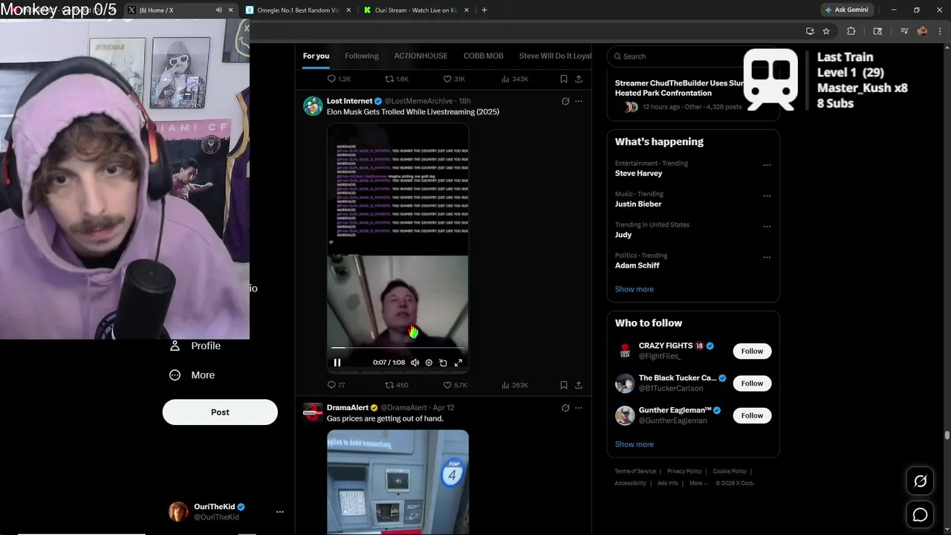This screenshot has width=951, height=535.
Task: Switch to the Ouri Stream browser tab
Action: [415, 10]
